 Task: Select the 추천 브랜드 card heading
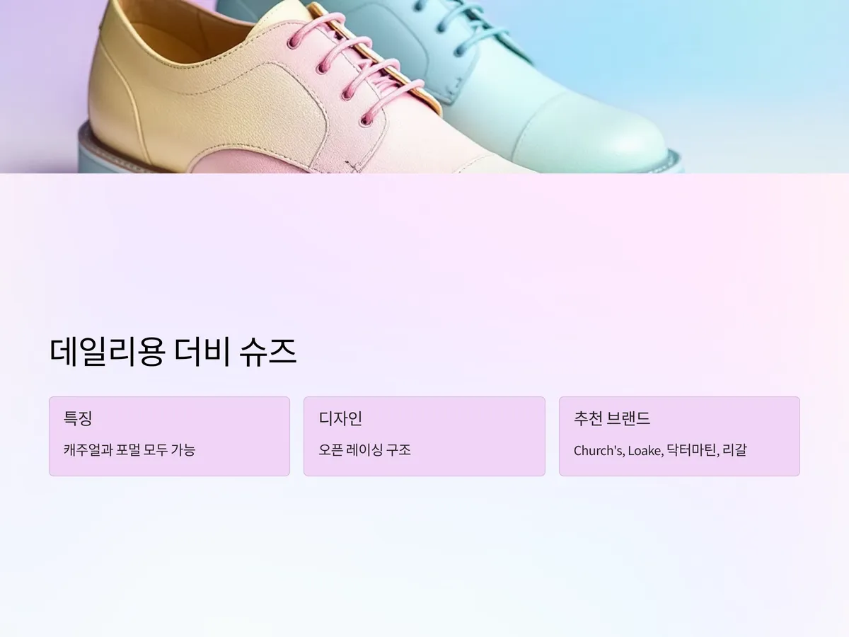click(x=612, y=418)
